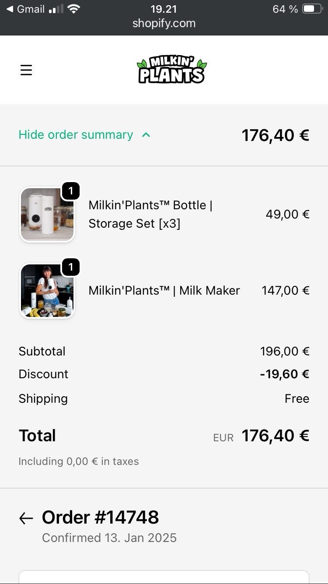Tap 'Hide order summary' text

point(76,135)
